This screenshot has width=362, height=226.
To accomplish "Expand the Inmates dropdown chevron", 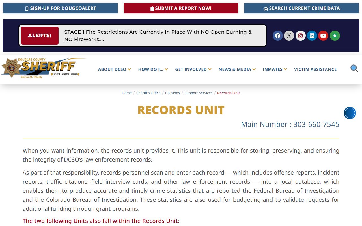I will (x=285, y=69).
